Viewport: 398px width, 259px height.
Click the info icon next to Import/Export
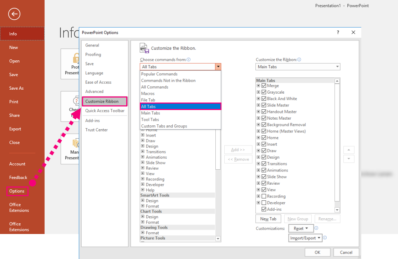(x=325, y=238)
